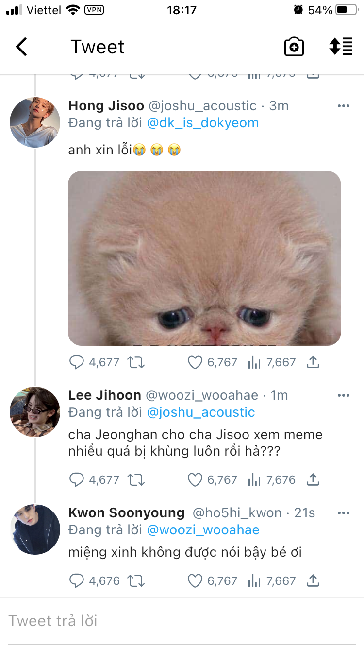Image resolution: width=364 pixels, height=648 pixels.
Task: Open the camera add-photo icon
Action: 294,47
